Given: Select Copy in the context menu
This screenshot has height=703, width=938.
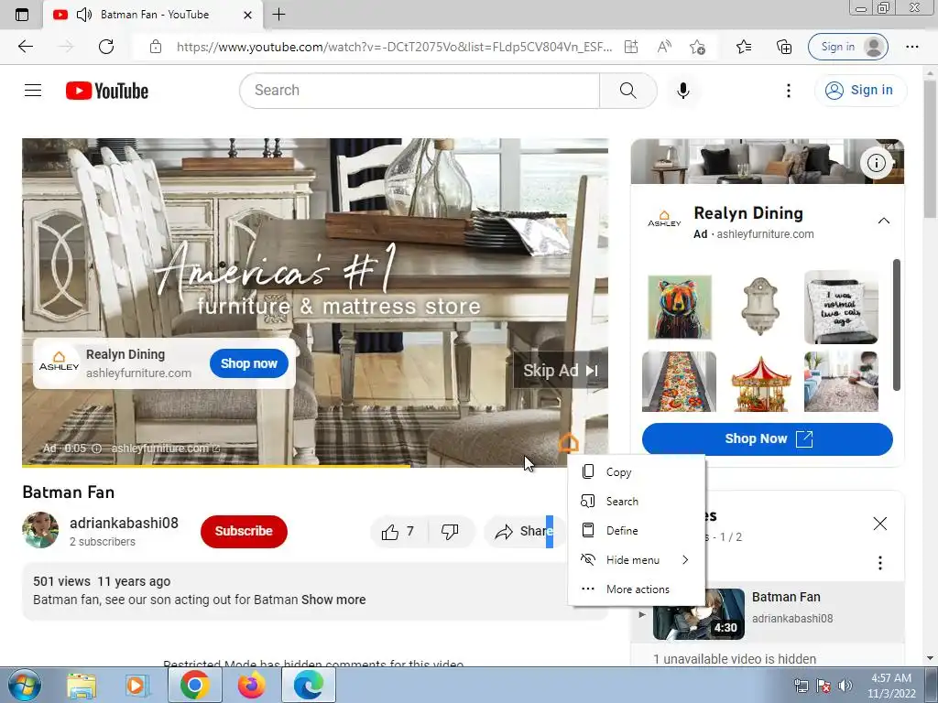Looking at the screenshot, I should [x=637, y=471].
